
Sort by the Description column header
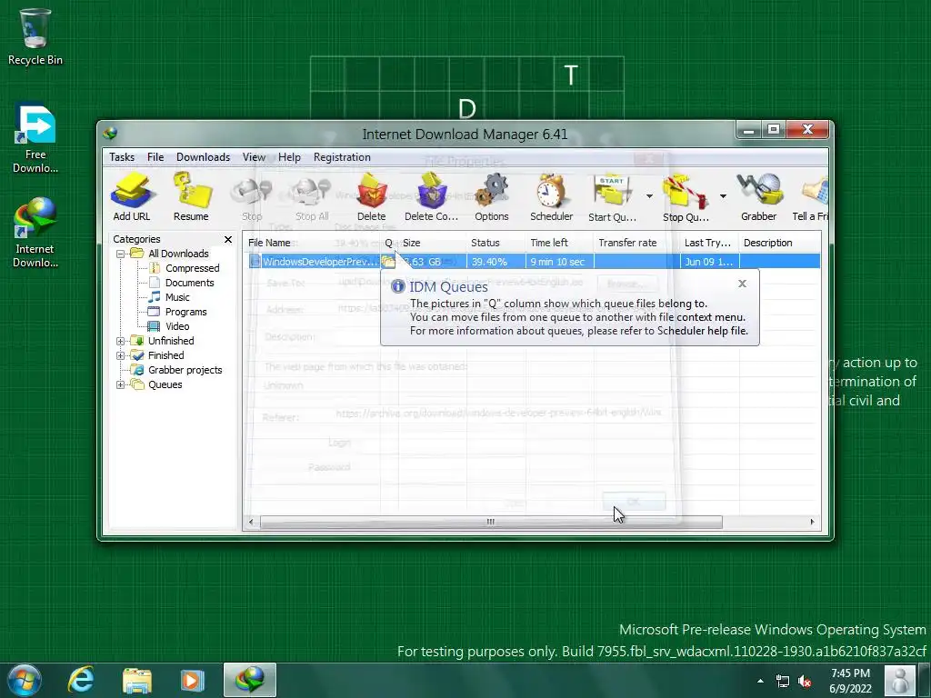point(779,243)
